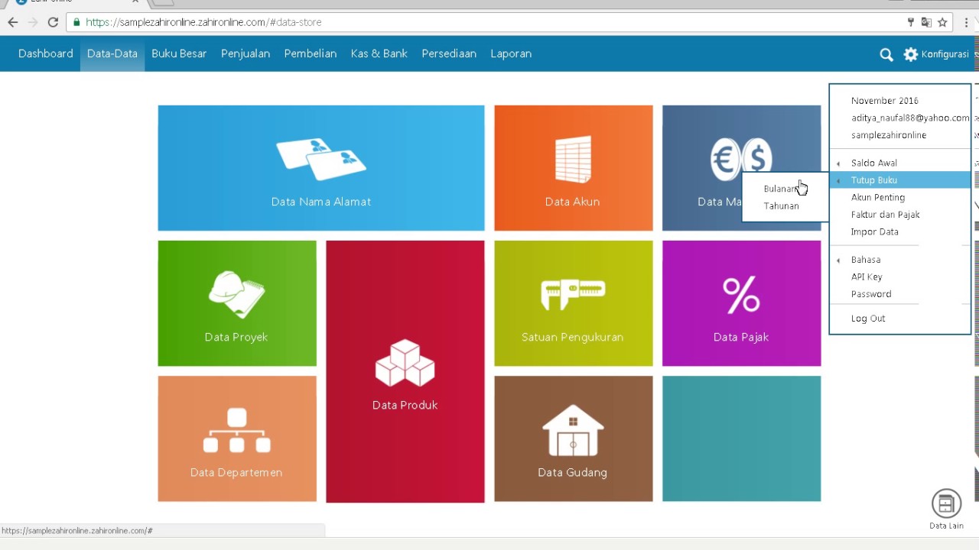This screenshot has height=550, width=979.
Task: Open the Satuan Pengukuran caliper tile
Action: (x=574, y=303)
